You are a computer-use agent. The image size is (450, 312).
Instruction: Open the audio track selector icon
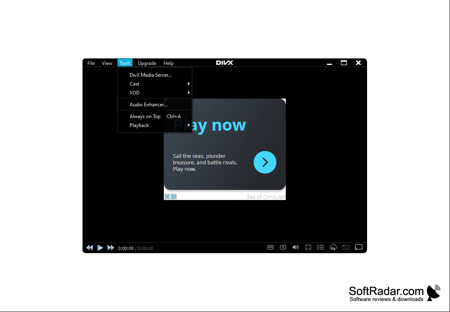[283, 247]
